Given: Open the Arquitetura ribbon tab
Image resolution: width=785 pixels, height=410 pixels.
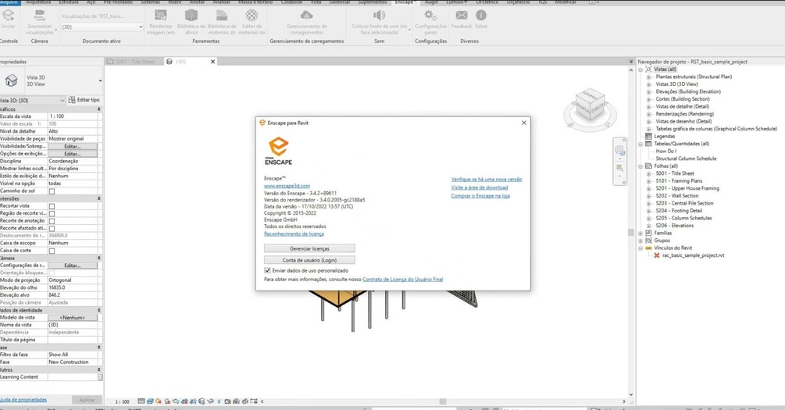Looking at the screenshot, I should pyautogui.click(x=38, y=2).
